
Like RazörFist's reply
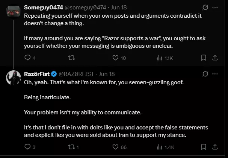pyautogui.click(x=115, y=147)
